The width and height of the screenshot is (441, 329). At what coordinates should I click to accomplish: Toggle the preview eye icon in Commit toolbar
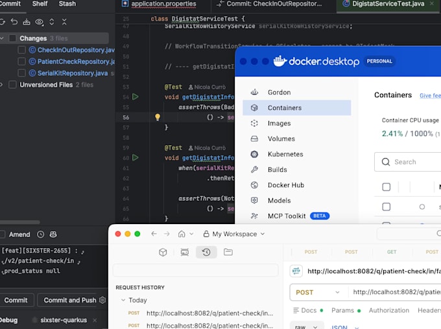click(40, 22)
